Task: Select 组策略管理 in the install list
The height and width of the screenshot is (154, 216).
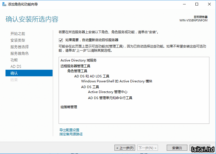Action: [x=69, y=107]
